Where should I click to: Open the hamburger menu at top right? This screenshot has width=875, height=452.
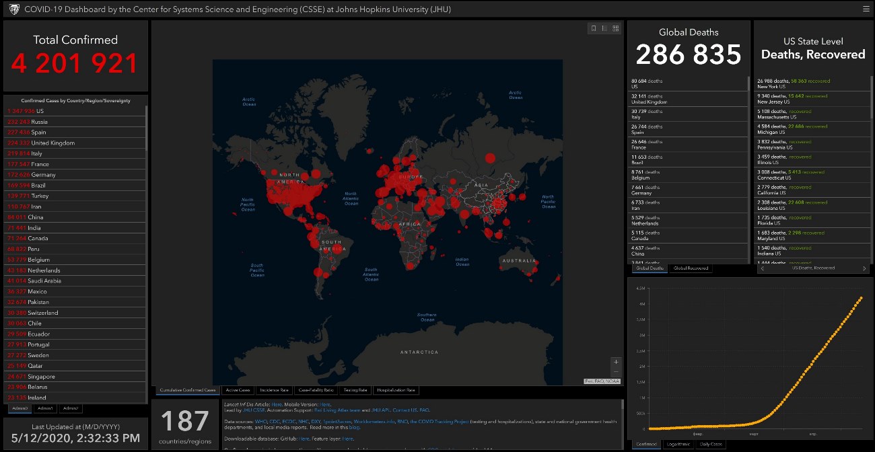click(x=866, y=9)
